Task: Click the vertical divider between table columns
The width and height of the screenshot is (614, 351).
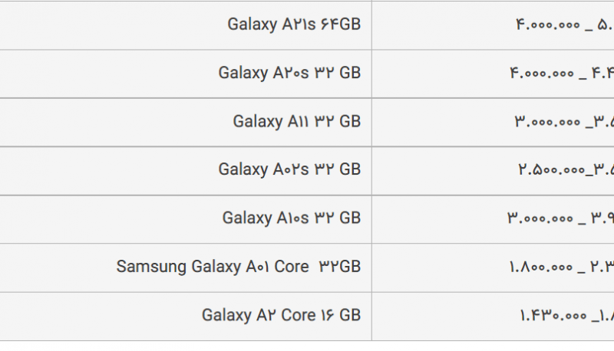Action: [371, 170]
